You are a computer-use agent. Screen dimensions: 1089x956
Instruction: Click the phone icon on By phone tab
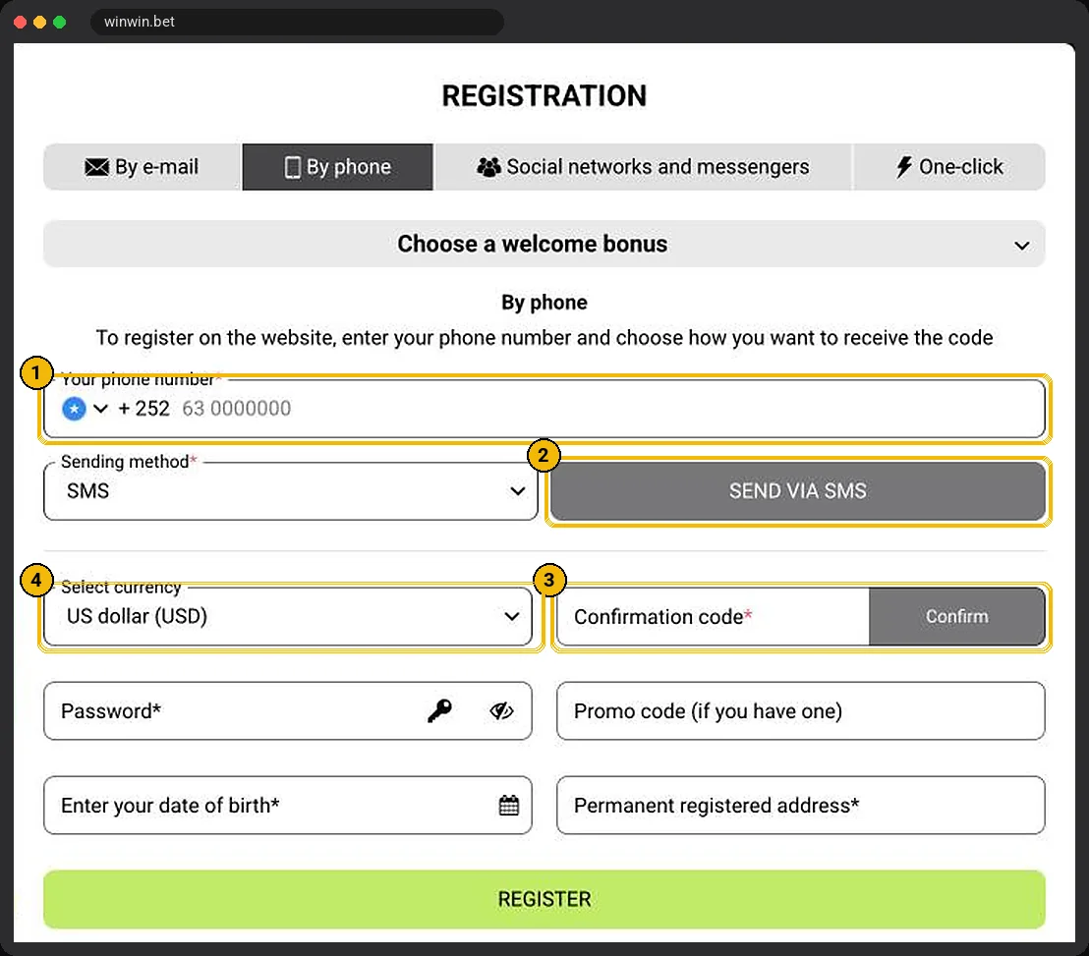point(292,167)
